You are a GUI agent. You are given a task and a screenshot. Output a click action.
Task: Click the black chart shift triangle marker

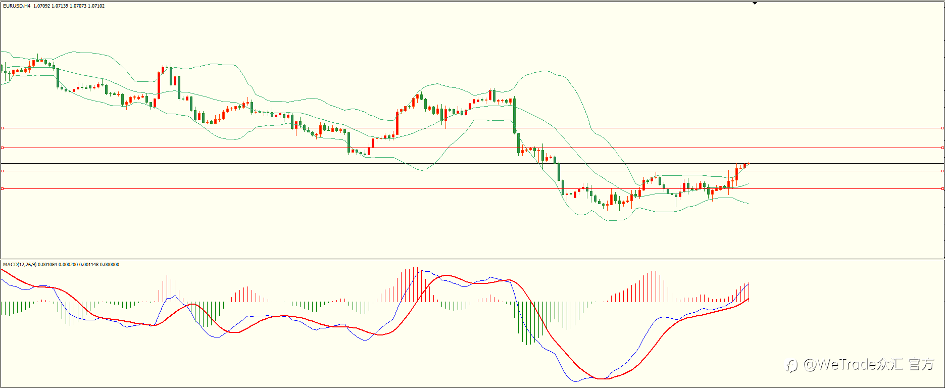click(x=755, y=3)
